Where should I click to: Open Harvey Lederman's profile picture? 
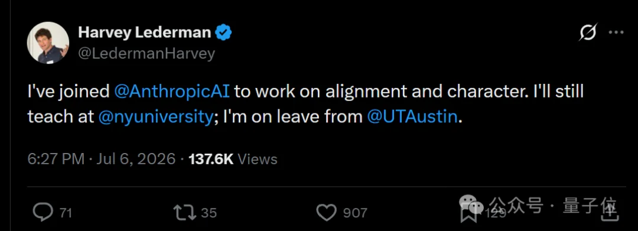click(x=48, y=43)
